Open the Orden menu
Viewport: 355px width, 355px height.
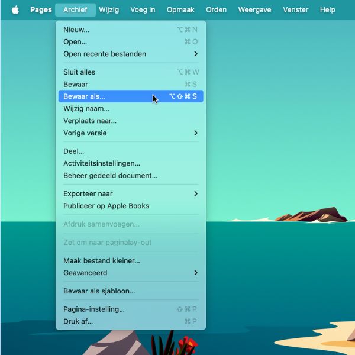[216, 9]
